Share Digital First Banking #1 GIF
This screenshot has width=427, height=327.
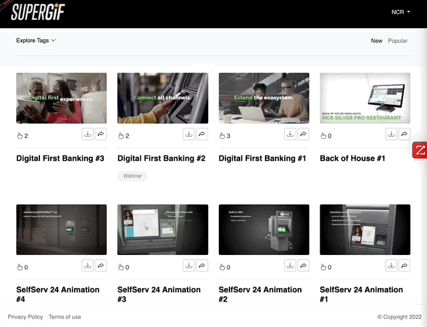coord(303,134)
